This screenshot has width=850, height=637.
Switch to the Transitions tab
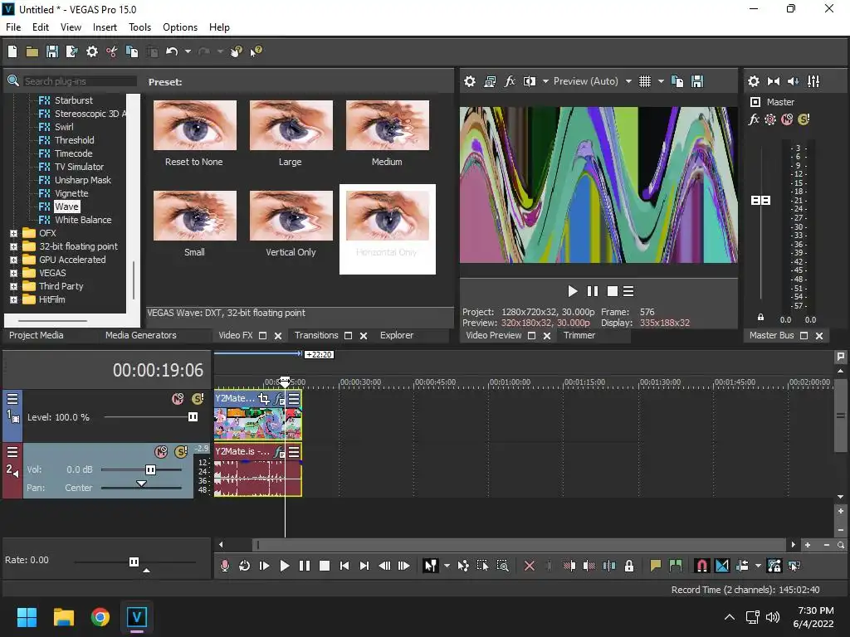click(x=316, y=335)
